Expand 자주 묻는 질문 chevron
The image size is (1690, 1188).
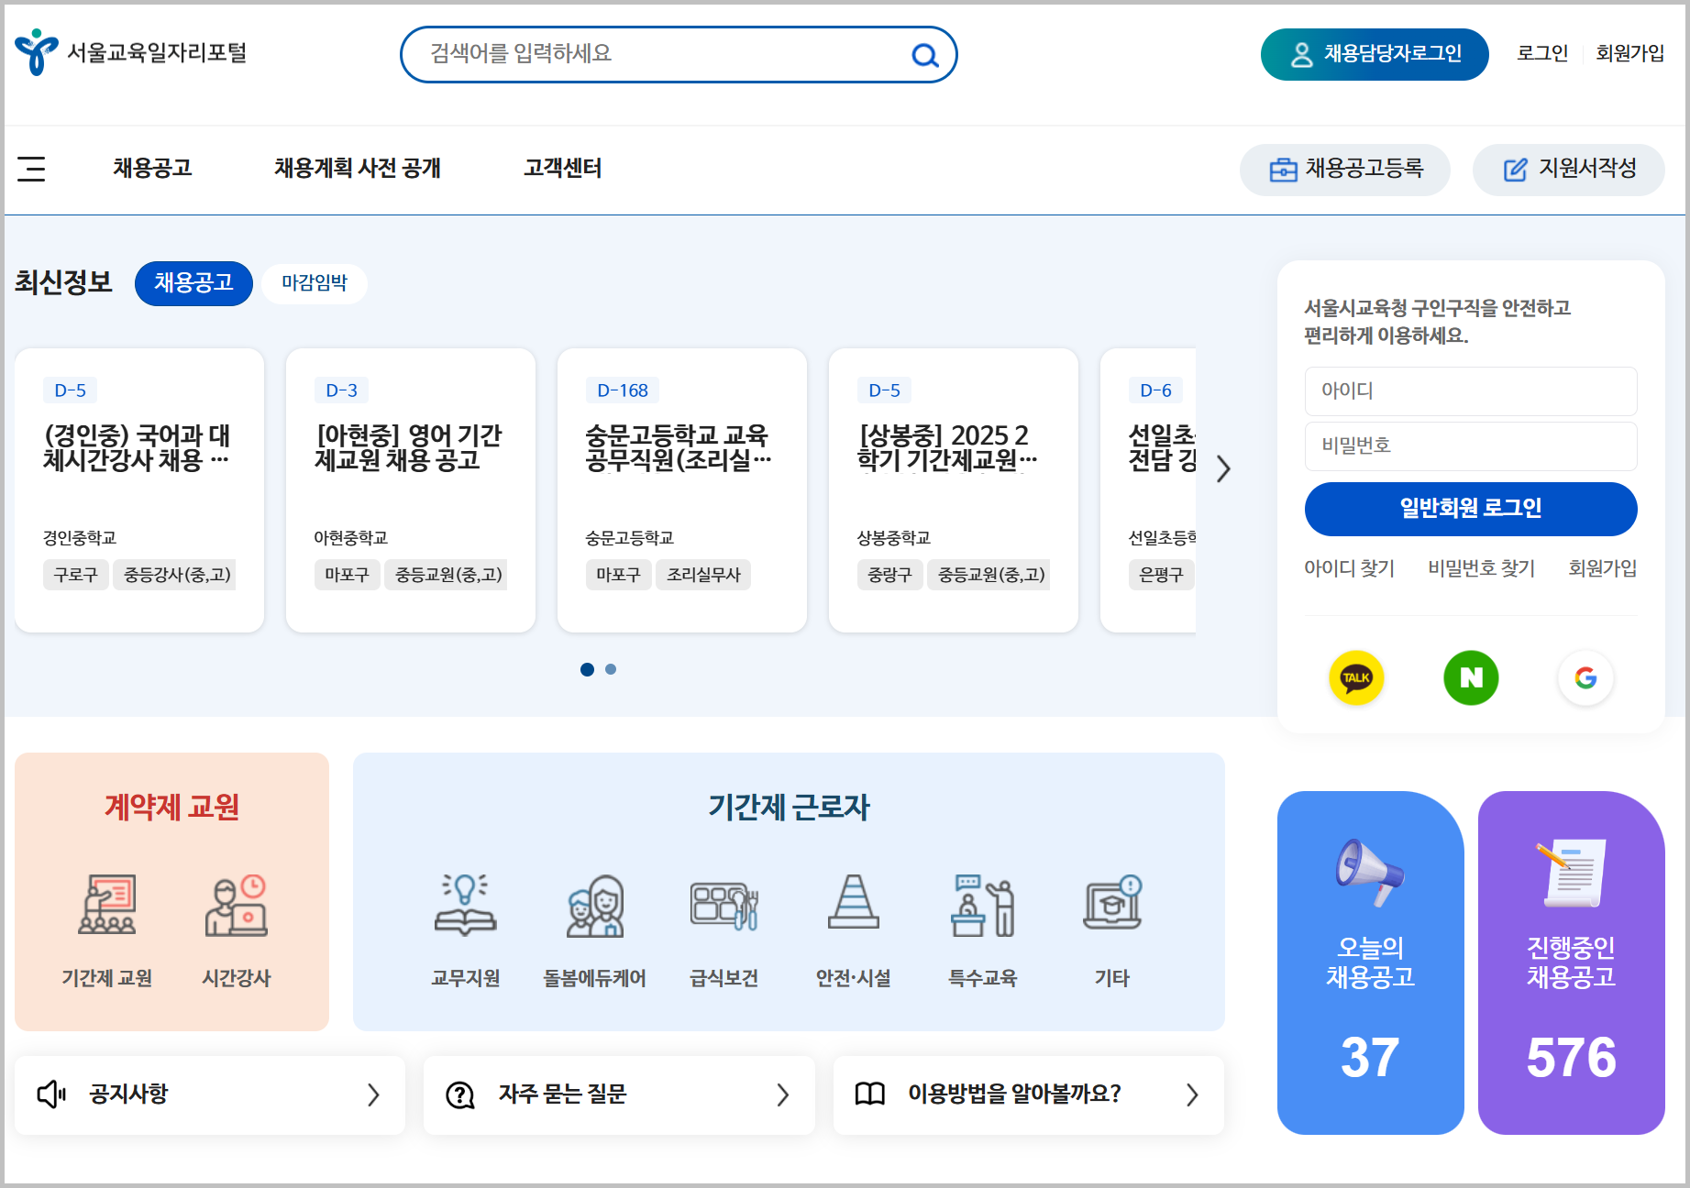pyautogui.click(x=782, y=1094)
